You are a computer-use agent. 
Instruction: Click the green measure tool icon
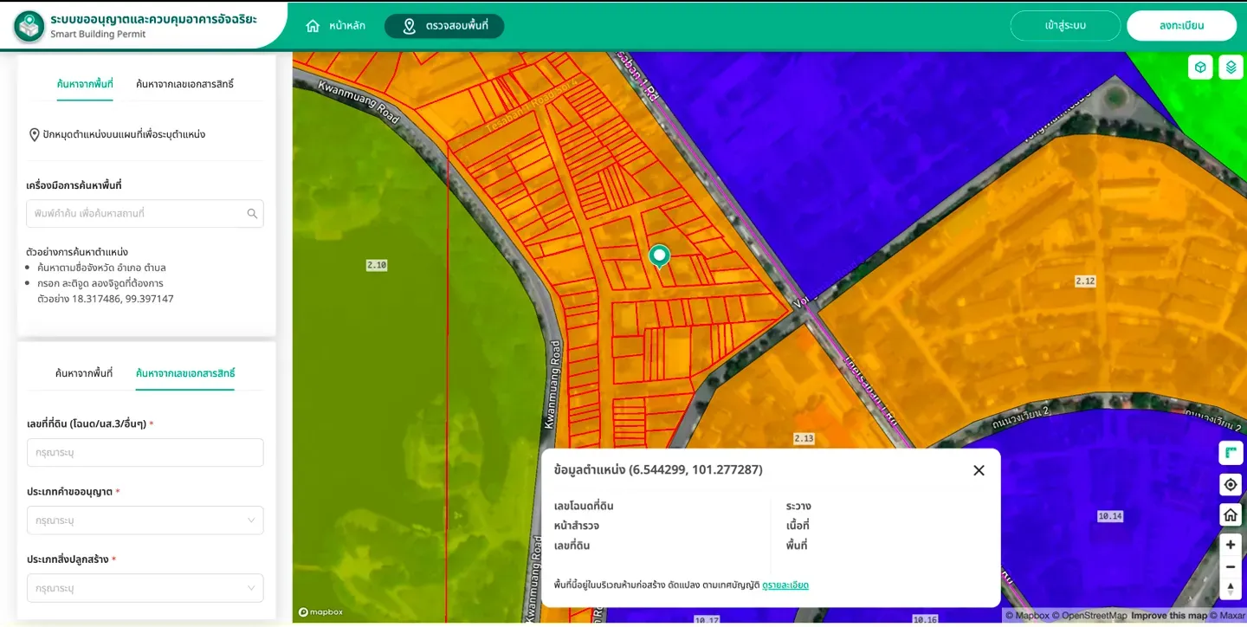(1231, 453)
